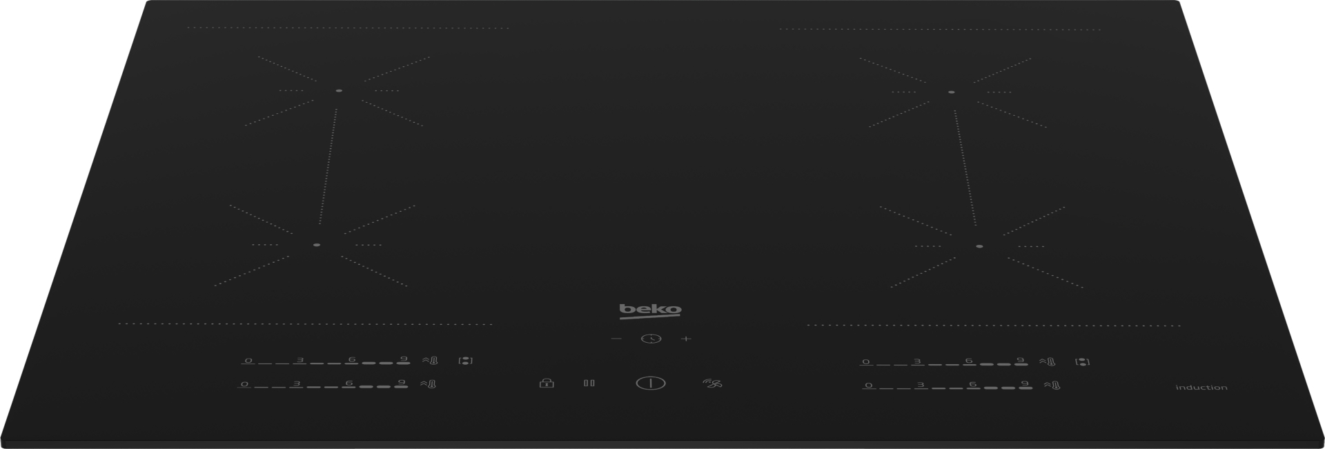Tap the right-side upper booster thermometer icon

point(1048,361)
